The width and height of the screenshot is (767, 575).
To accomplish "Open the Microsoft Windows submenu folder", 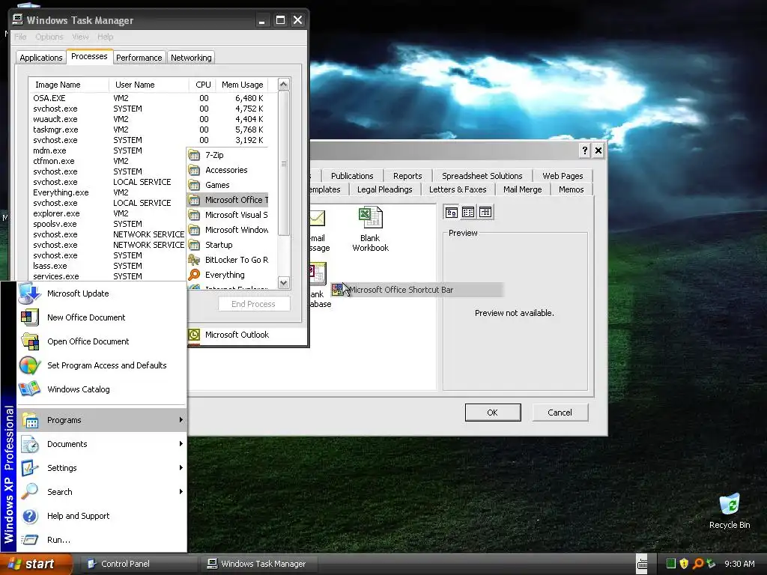I will point(228,230).
